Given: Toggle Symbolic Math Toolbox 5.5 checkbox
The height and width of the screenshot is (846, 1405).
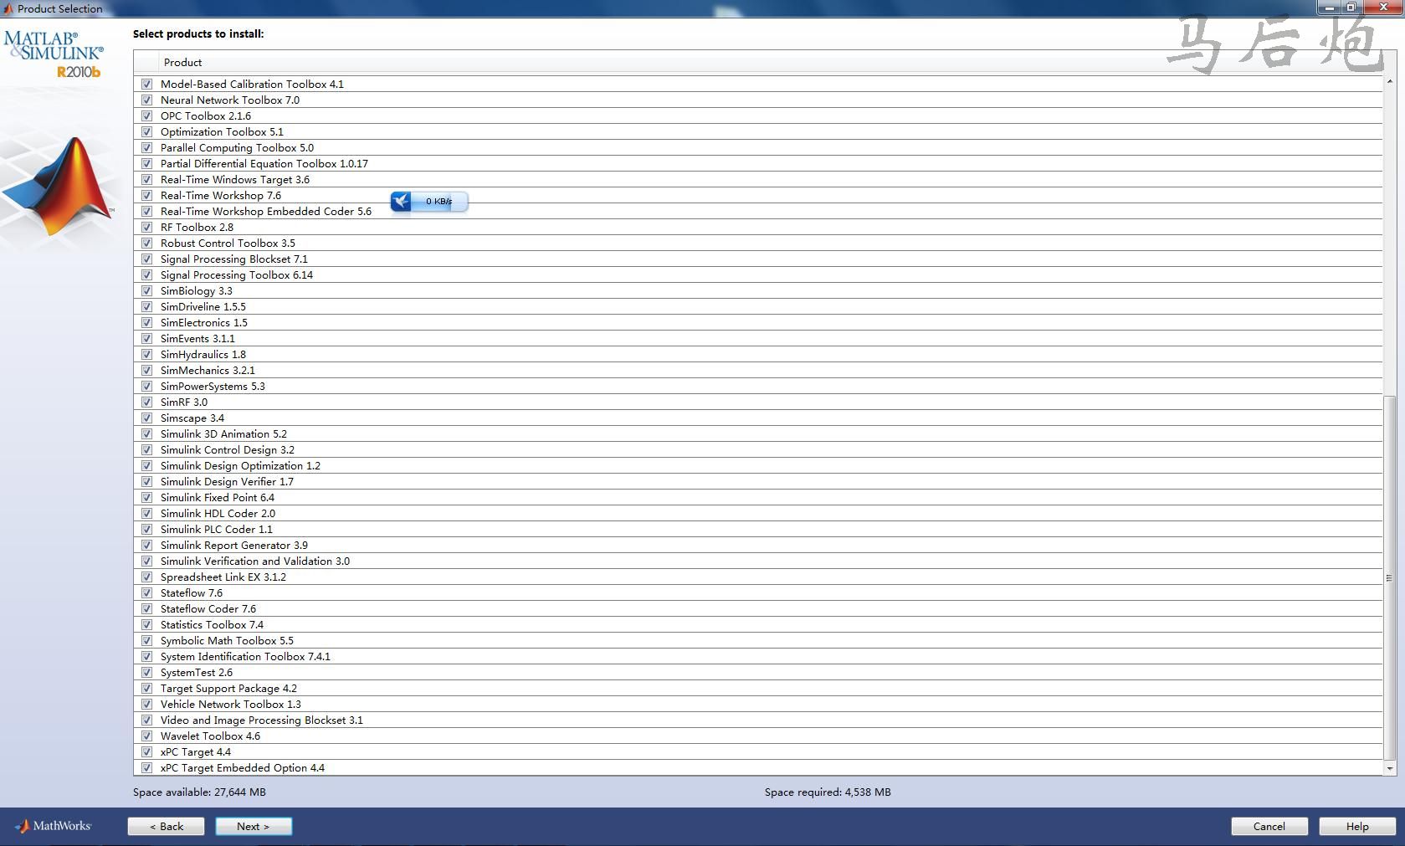Looking at the screenshot, I should [x=146, y=640].
